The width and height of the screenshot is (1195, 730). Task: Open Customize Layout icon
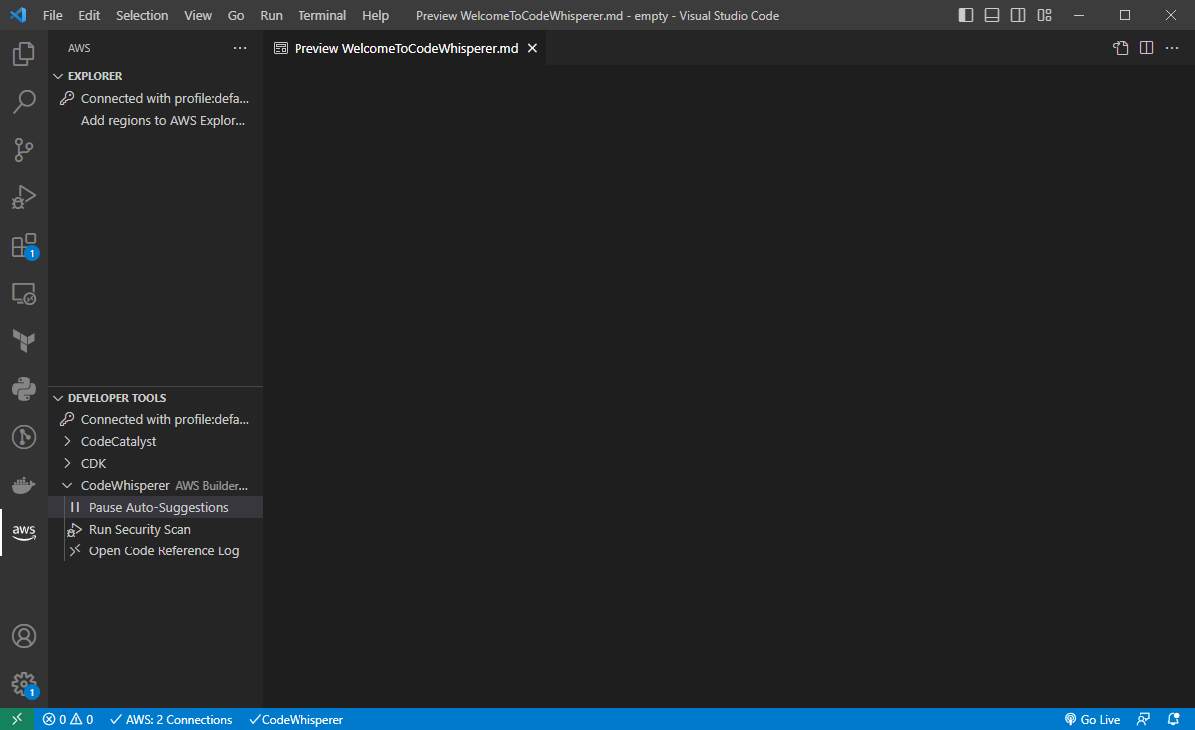[x=1045, y=15]
